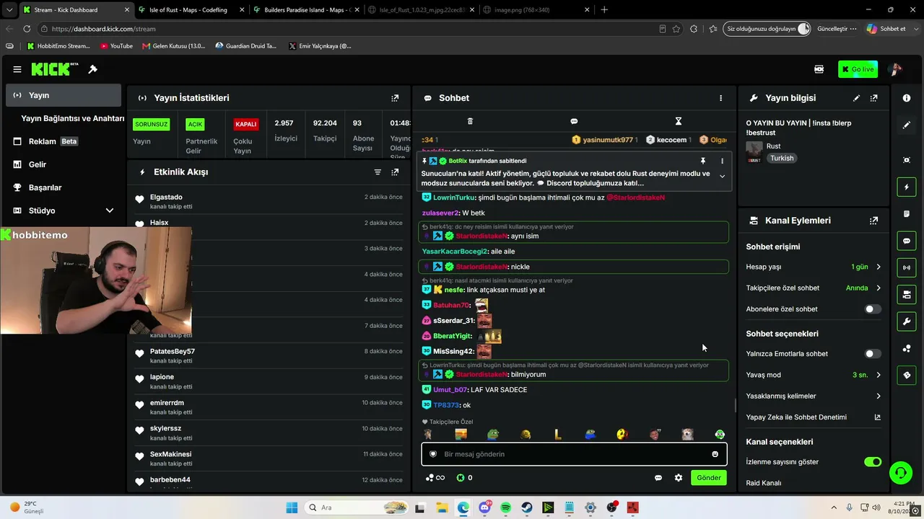Toggle the chat bubble rail icon
924x519 pixels.
coord(907,241)
